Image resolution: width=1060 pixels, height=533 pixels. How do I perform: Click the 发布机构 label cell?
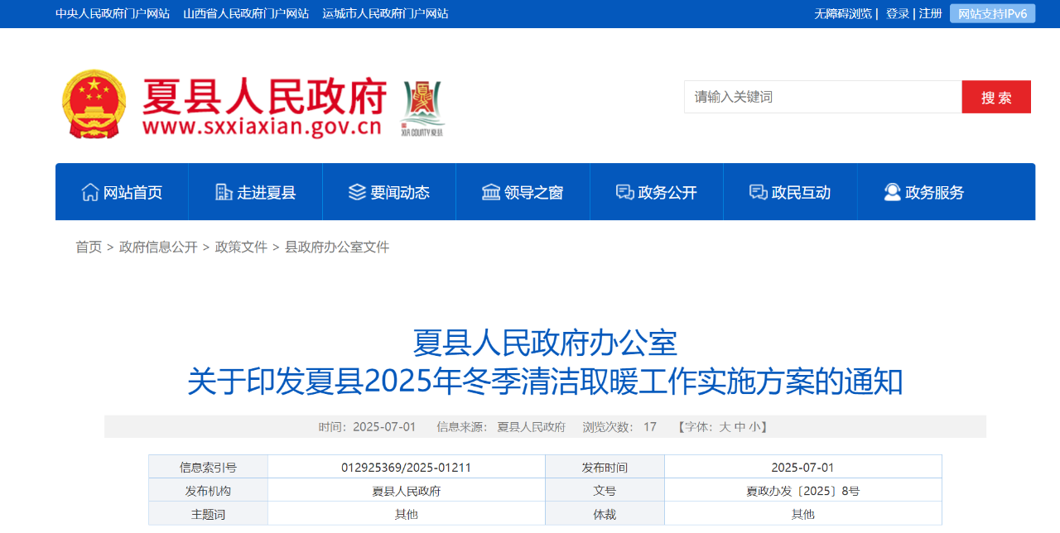(208, 491)
